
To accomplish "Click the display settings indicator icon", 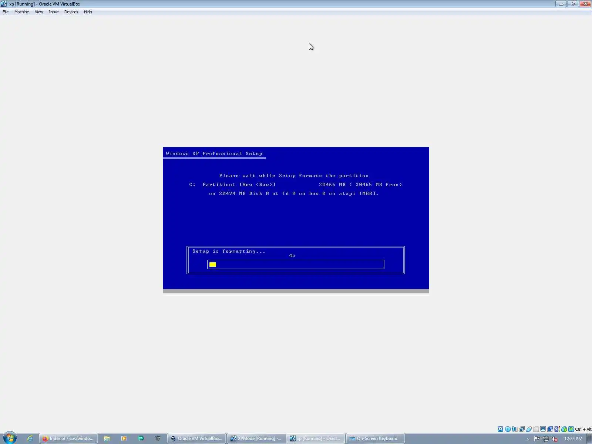I will (543, 429).
